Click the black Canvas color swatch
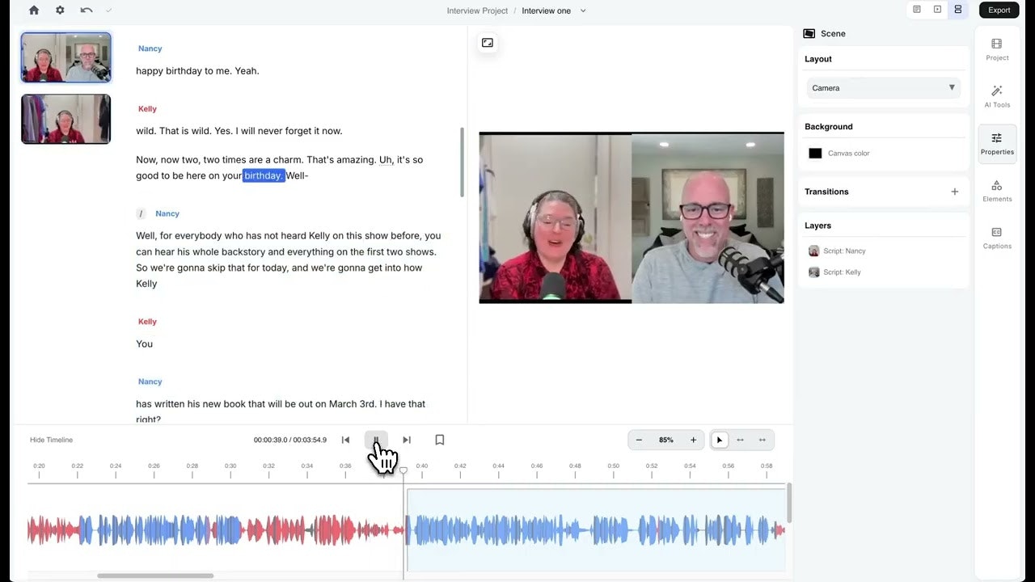This screenshot has width=1035, height=582. (x=815, y=153)
